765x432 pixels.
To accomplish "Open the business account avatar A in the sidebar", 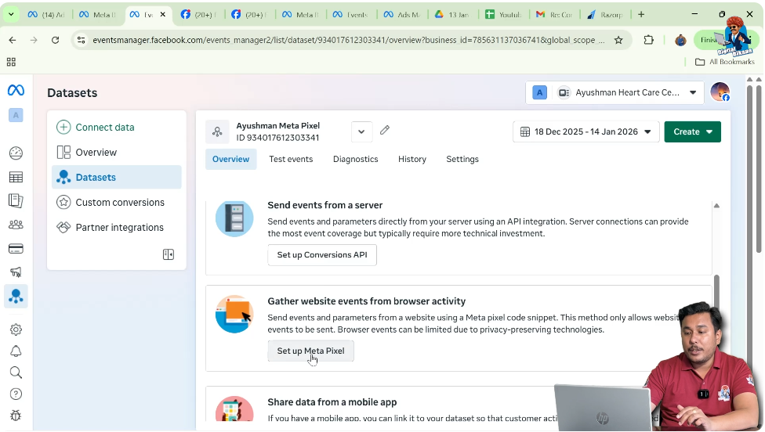I will click(16, 115).
